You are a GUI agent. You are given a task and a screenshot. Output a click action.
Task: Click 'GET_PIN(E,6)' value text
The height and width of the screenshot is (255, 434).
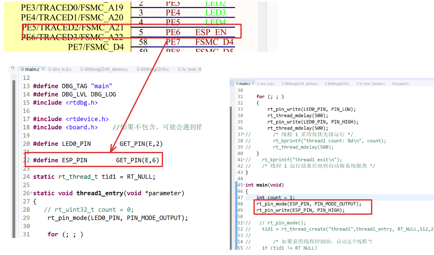coord(137,160)
